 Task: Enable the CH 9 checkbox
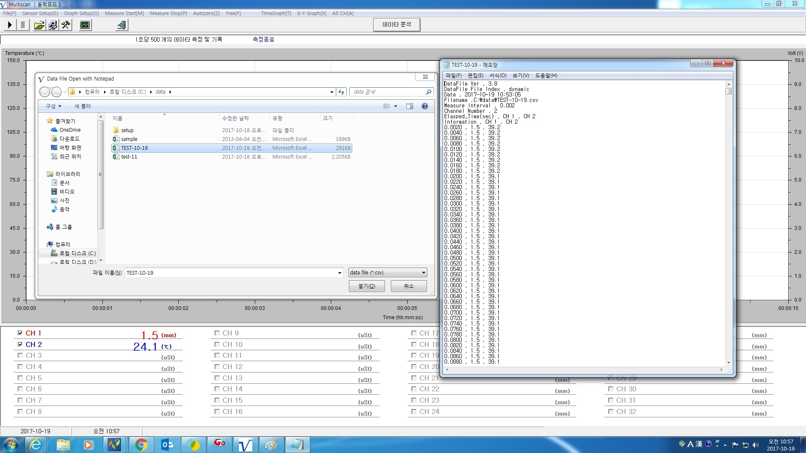(217, 333)
